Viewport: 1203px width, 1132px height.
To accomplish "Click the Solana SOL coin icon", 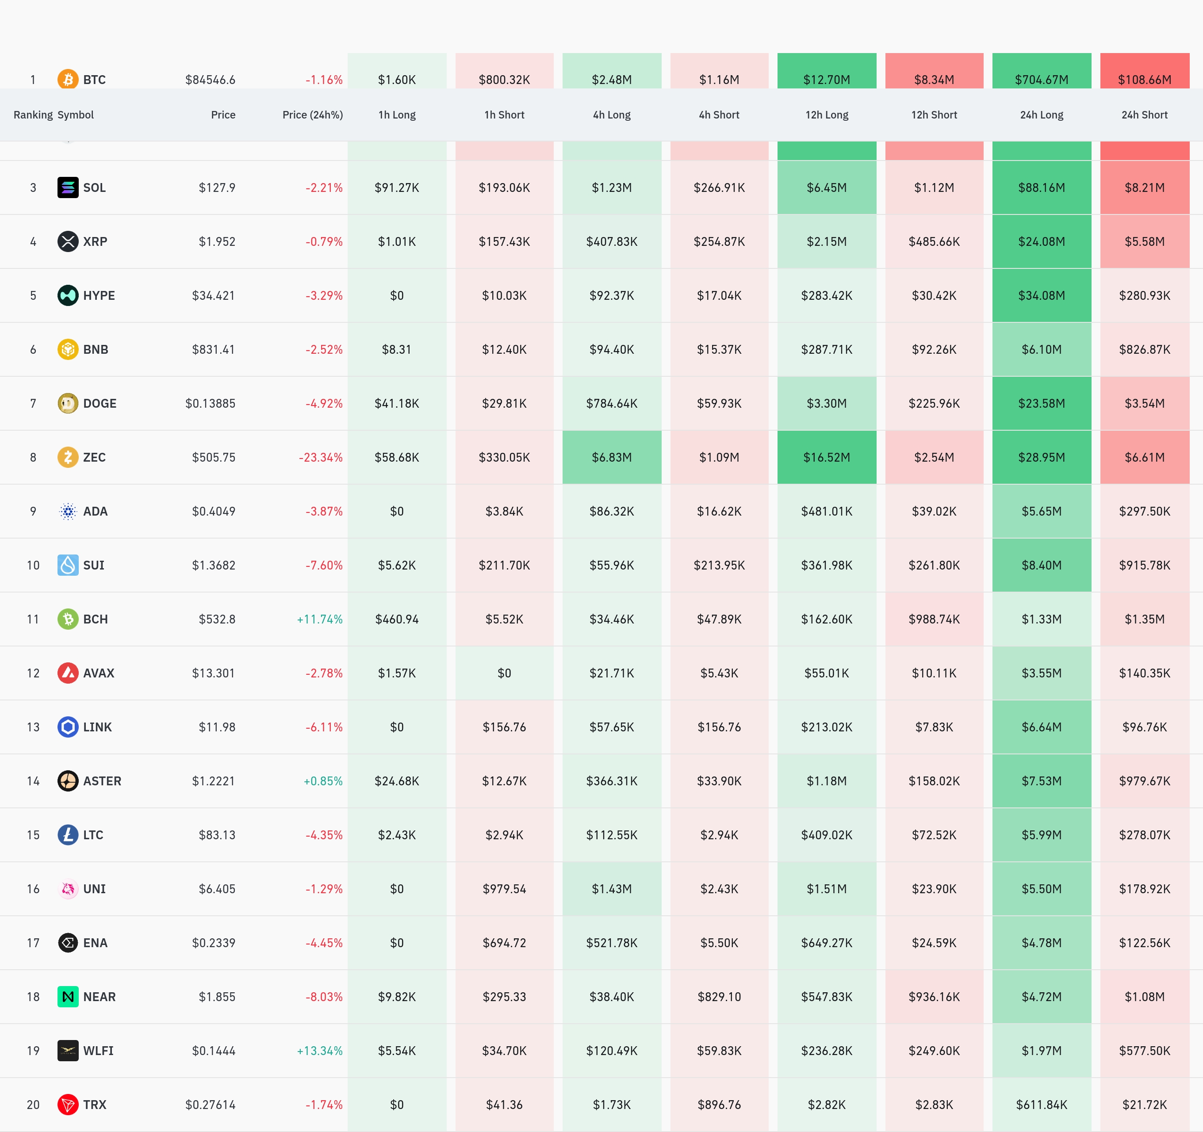I will (68, 187).
